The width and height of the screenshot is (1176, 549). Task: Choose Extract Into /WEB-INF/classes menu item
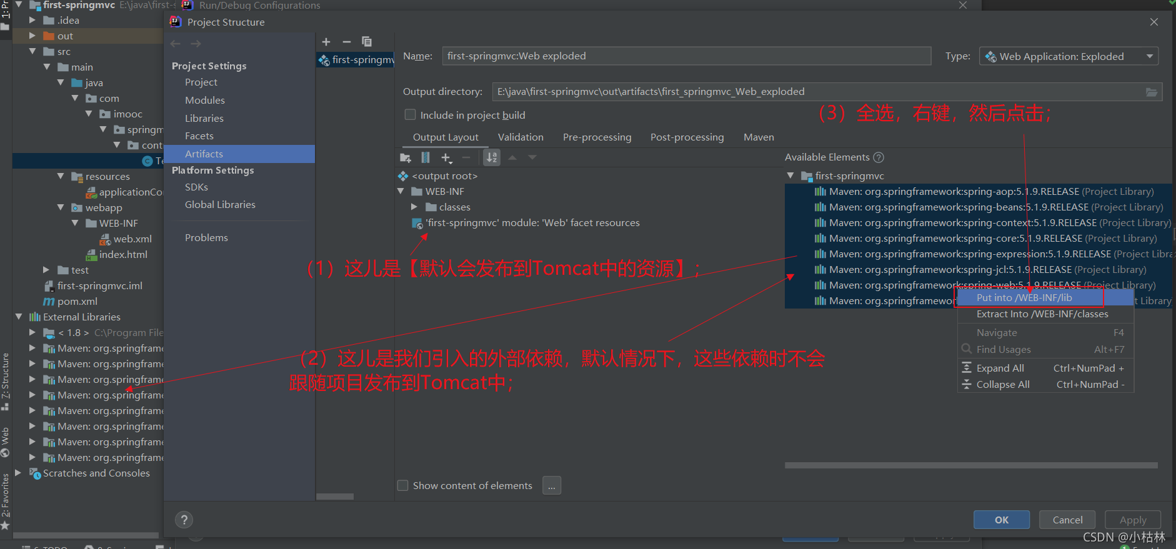click(1045, 314)
